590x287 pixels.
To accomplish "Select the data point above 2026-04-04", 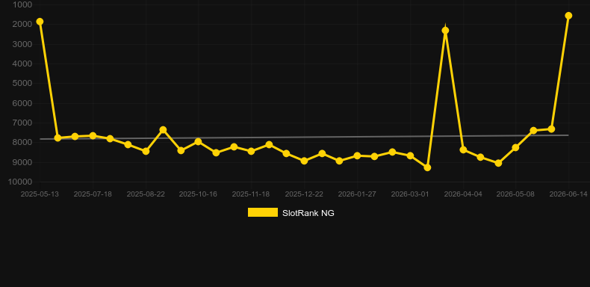I will (463, 149).
